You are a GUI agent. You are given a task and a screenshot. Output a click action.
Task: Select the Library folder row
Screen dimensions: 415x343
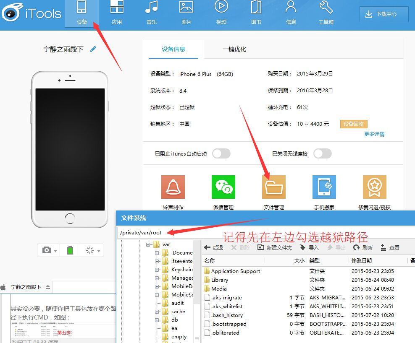pyautogui.click(x=308, y=280)
